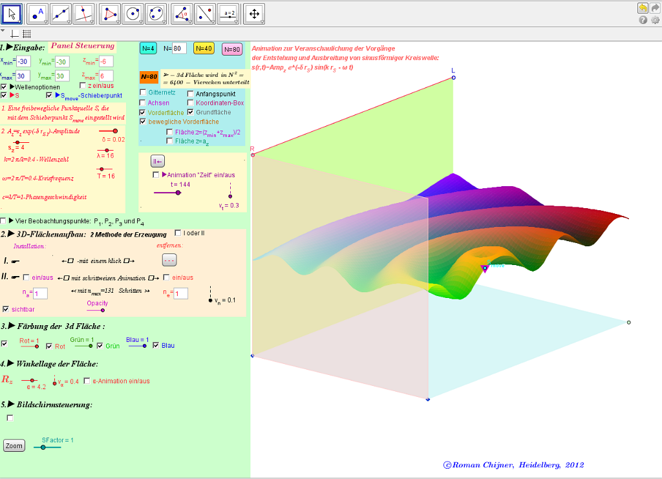Click the Opacity slider
Image resolution: width=662 pixels, height=479 pixels.
pyautogui.click(x=96, y=310)
